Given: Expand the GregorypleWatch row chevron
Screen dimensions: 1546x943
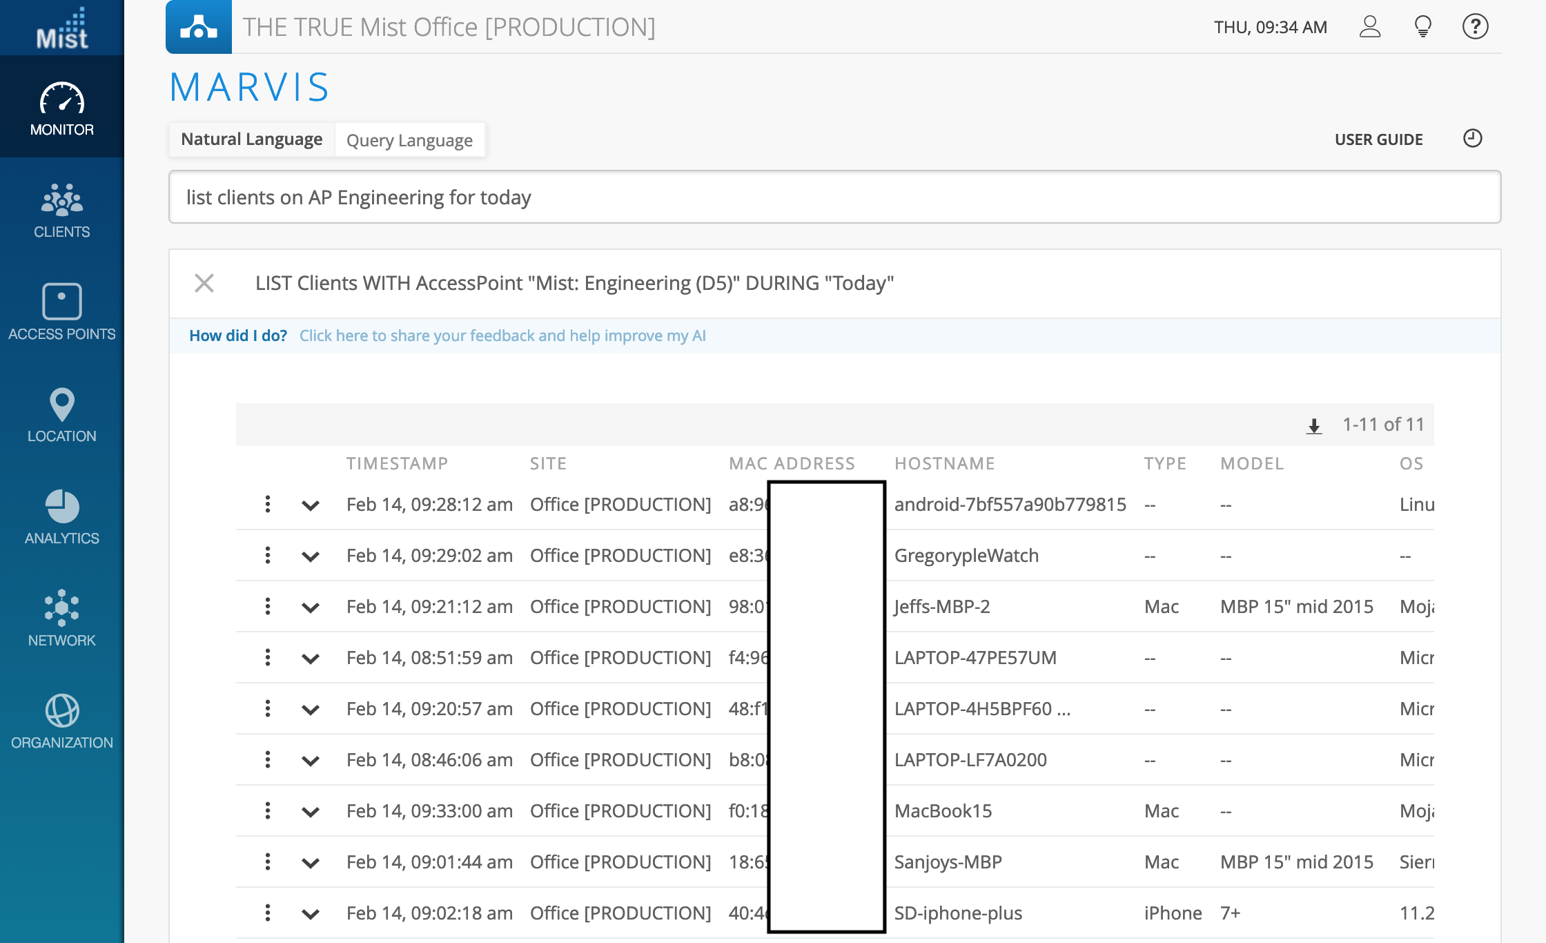Looking at the screenshot, I should coord(311,556).
